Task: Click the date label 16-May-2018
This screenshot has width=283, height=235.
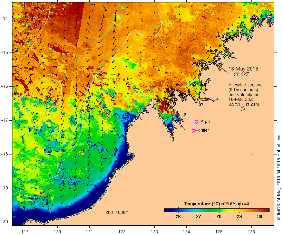Action: 243,69
